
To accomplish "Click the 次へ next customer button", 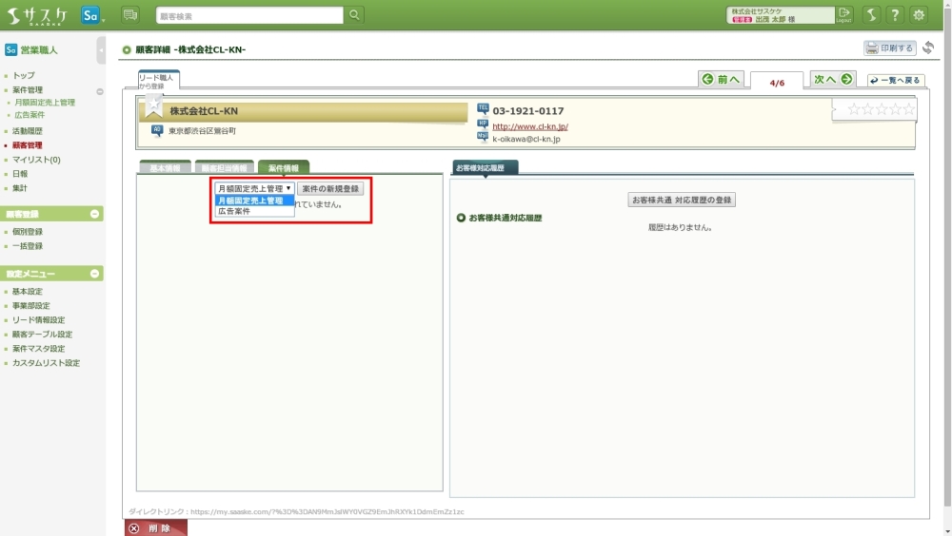I will [832, 80].
